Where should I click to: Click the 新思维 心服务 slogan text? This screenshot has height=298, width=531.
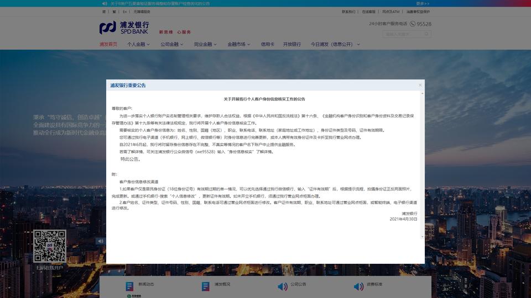click(175, 32)
